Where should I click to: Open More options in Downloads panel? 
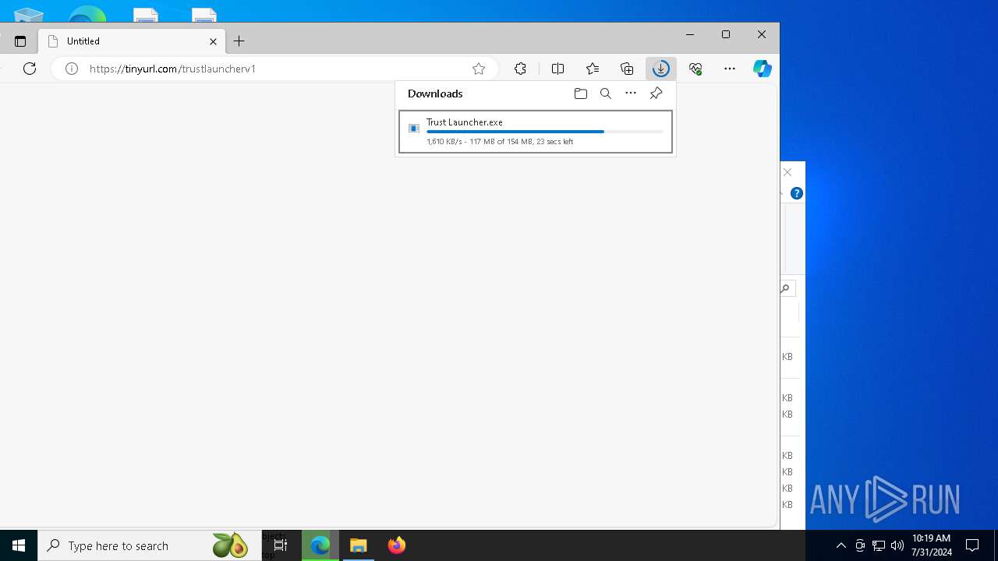[631, 93]
